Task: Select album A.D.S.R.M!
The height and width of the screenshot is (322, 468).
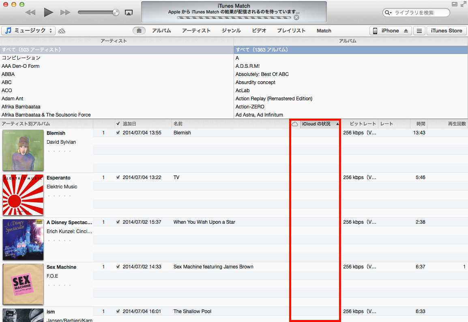Action: point(351,66)
